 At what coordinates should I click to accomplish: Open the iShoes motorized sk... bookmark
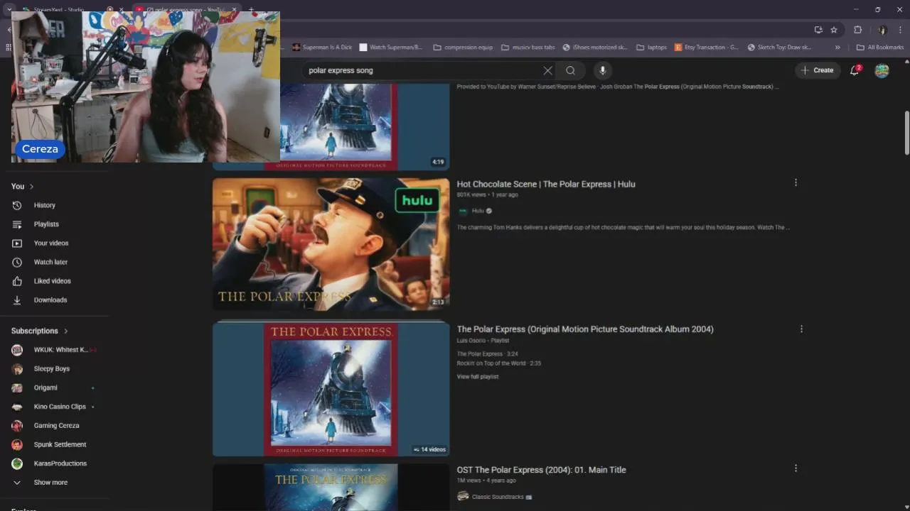(x=595, y=48)
